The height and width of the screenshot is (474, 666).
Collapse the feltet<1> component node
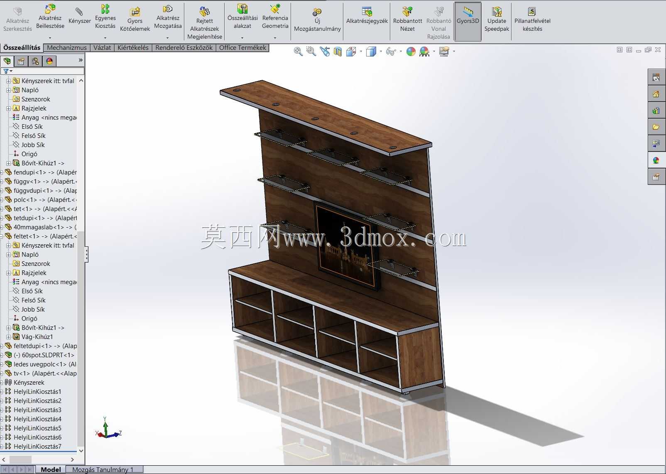1,236
